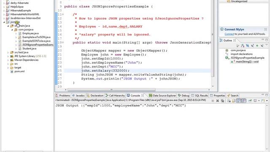This screenshot has width=270, height=152.
Task: Expand the JRE System Library node
Action: tap(8, 56)
